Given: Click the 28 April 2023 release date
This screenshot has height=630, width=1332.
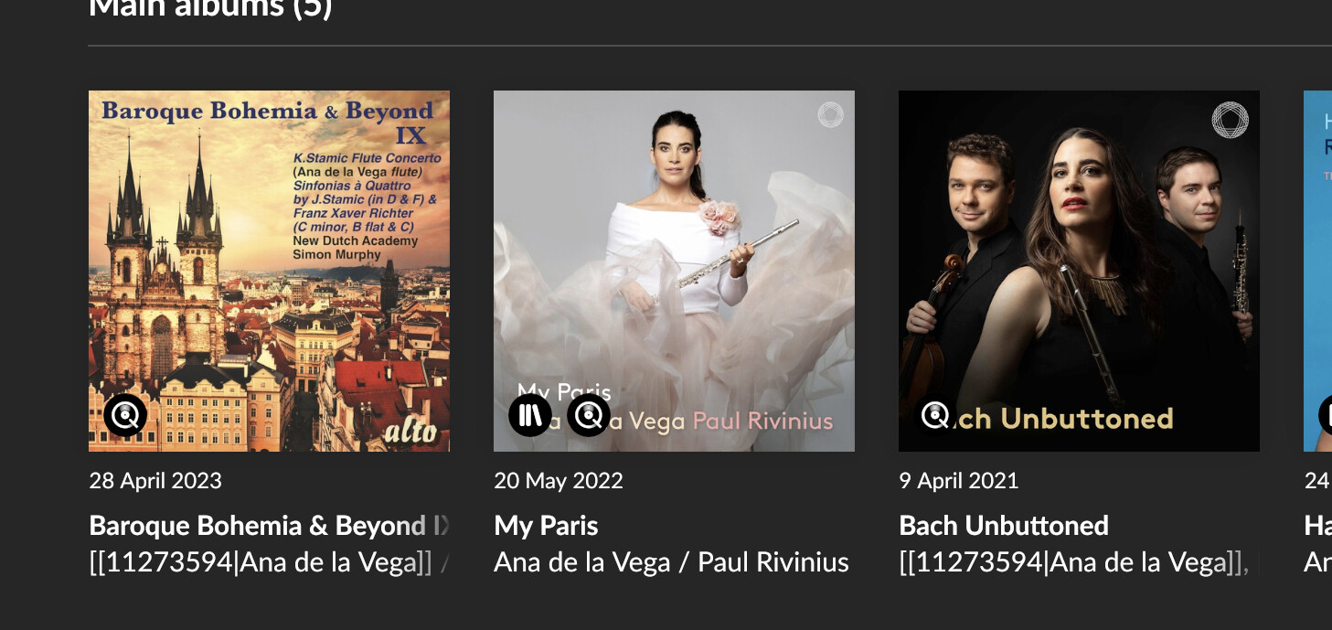Looking at the screenshot, I should click(155, 481).
